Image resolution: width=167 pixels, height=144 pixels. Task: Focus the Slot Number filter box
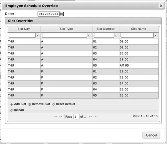pos(104,35)
